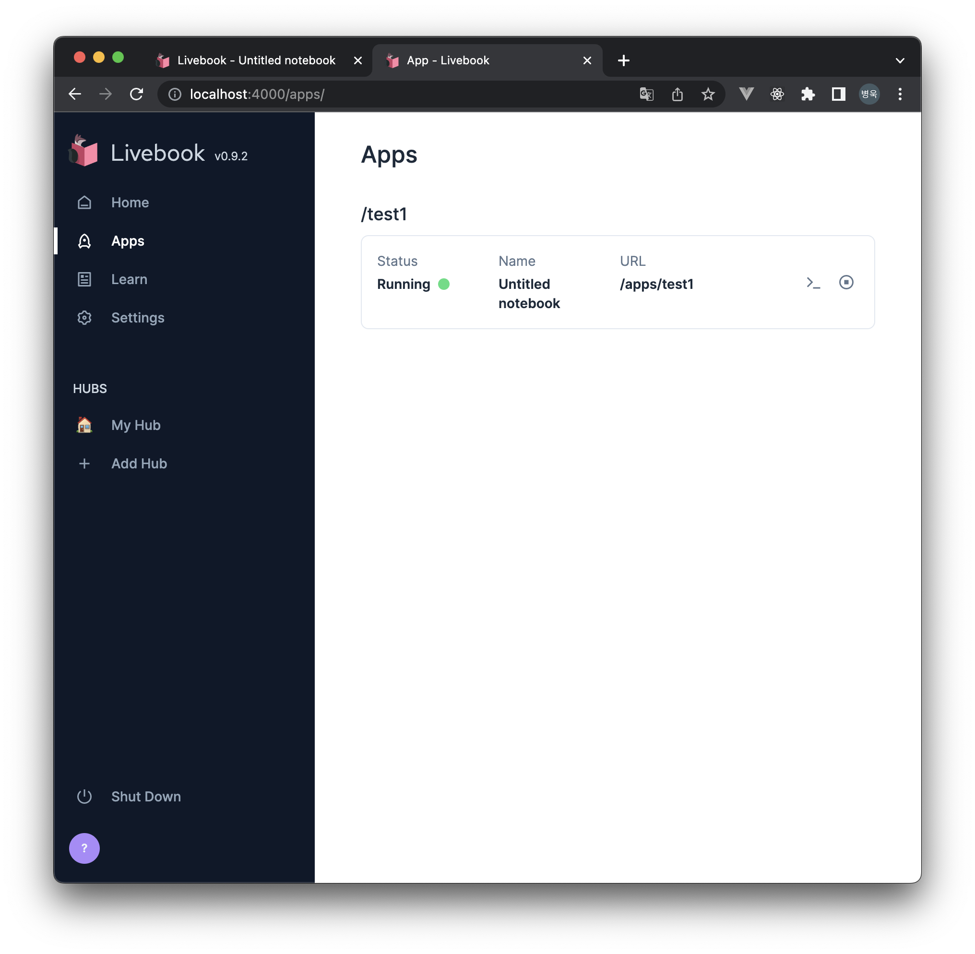This screenshot has height=954, width=975.
Task: Click the My Hub house icon
Action: coord(84,425)
